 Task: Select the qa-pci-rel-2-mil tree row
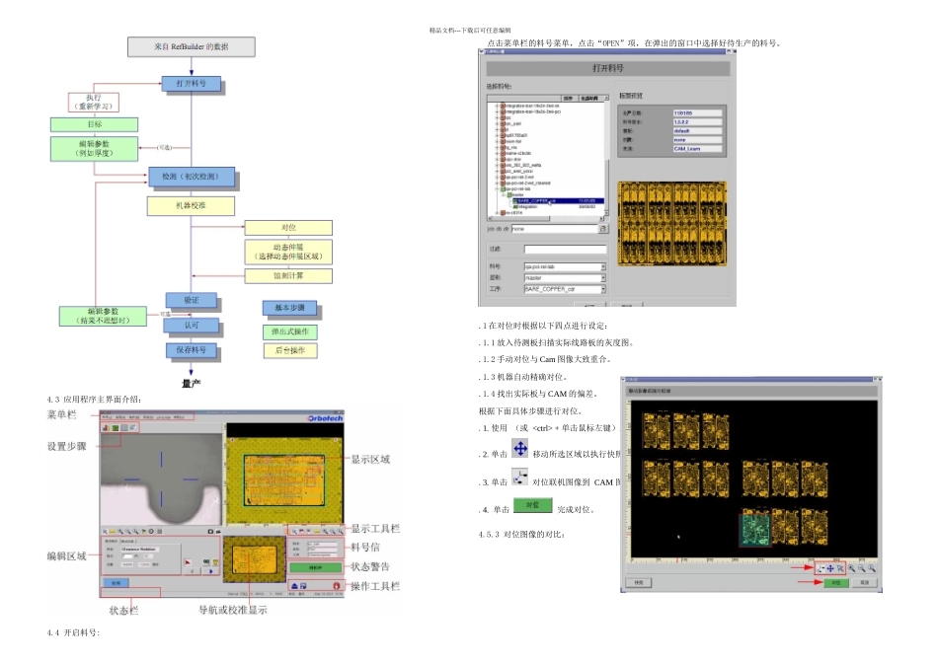pyautogui.click(x=518, y=177)
